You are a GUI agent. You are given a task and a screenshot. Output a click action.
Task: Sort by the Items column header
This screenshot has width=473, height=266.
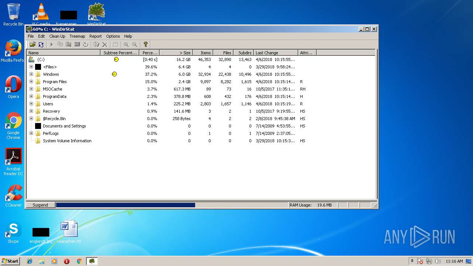point(203,53)
